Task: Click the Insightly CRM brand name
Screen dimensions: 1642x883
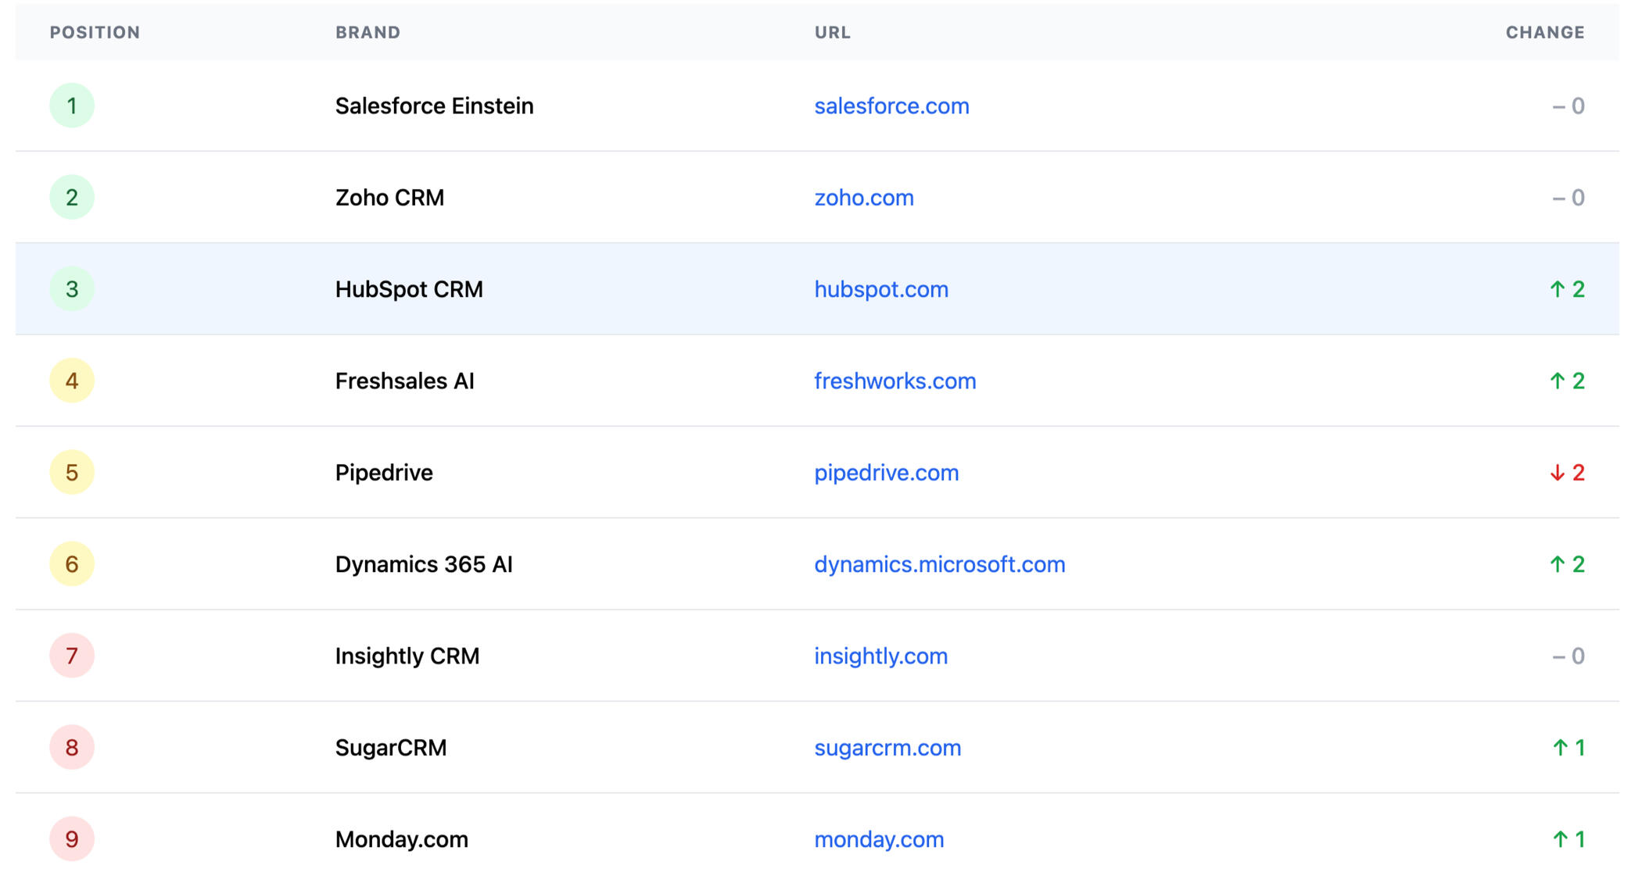Action: tap(407, 656)
